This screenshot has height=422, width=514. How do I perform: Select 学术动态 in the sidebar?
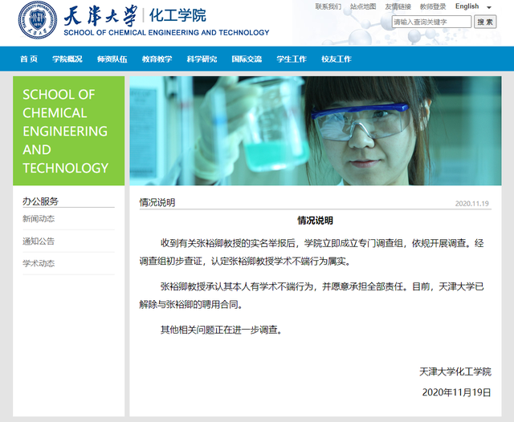pos(39,264)
